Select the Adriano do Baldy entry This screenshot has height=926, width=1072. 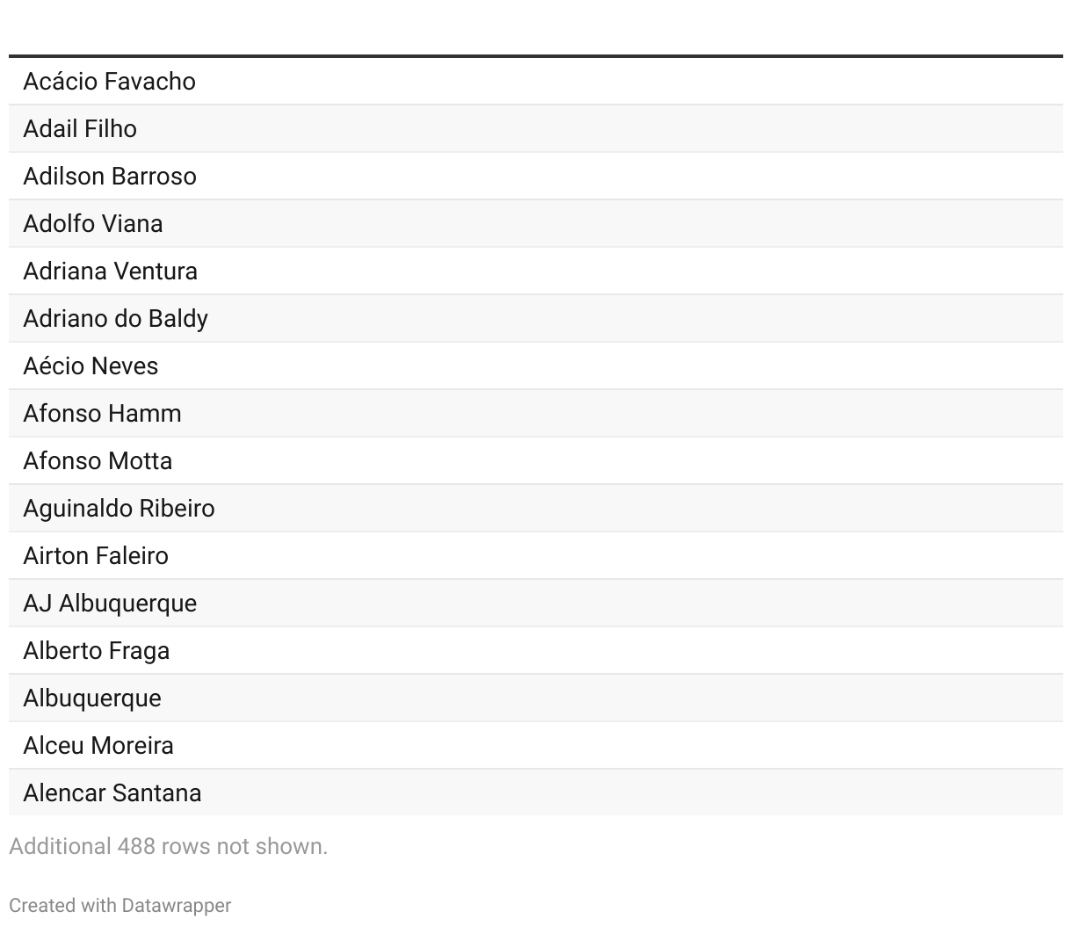(x=116, y=319)
